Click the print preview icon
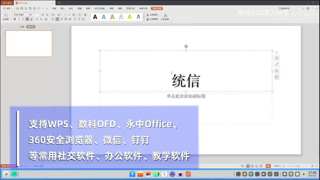 click(34, 8)
